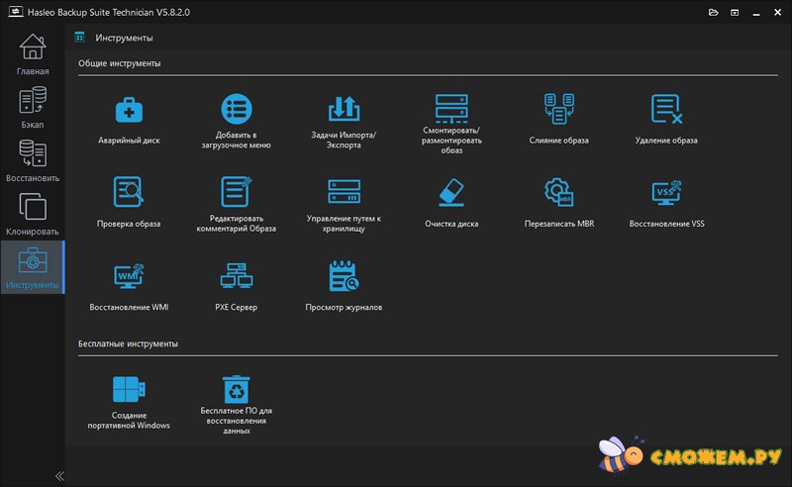The width and height of the screenshot is (792, 487).
Task: Launch the Слияние образа tool
Action: pos(558,109)
